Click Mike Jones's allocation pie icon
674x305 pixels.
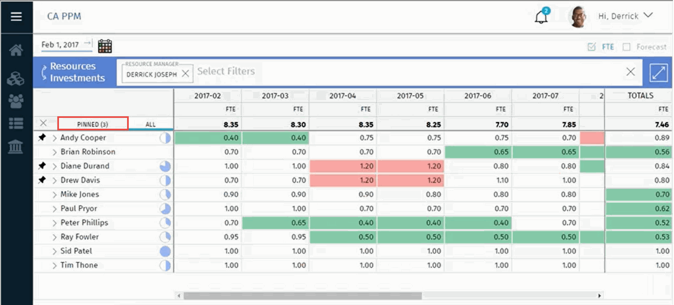point(165,194)
